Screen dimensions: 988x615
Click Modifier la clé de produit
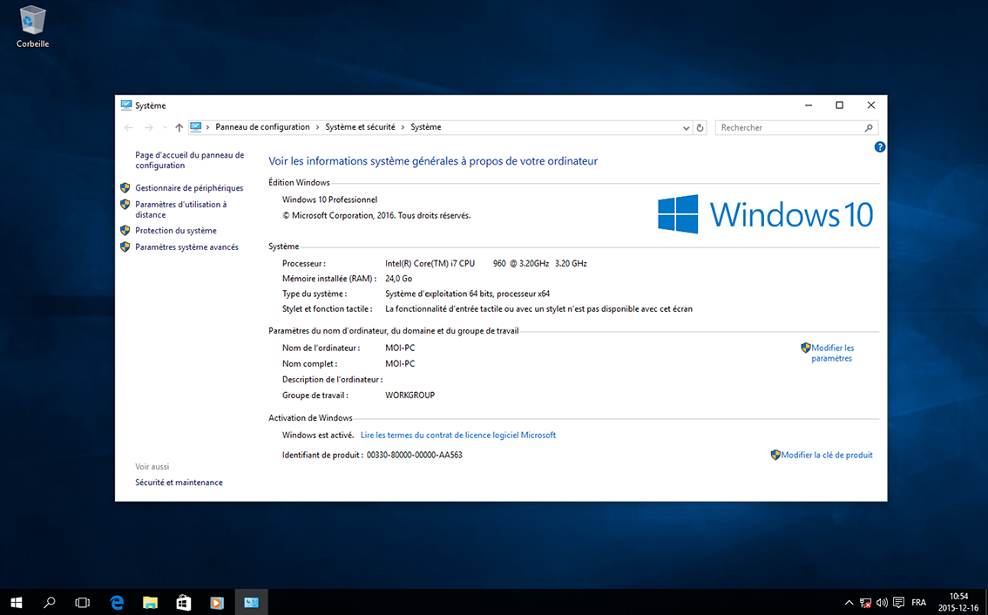(x=827, y=455)
